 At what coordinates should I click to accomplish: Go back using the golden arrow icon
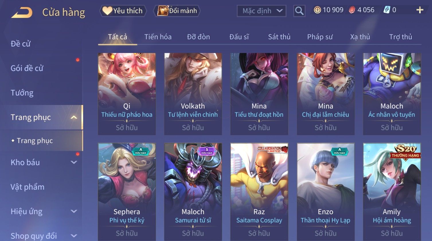[x=21, y=12]
